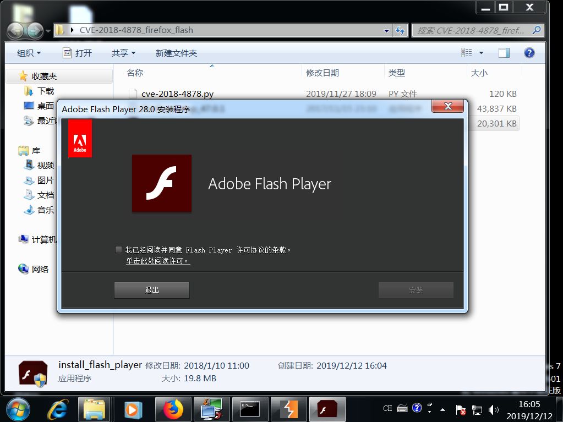Select 网络 in the navigation pane

[40, 269]
